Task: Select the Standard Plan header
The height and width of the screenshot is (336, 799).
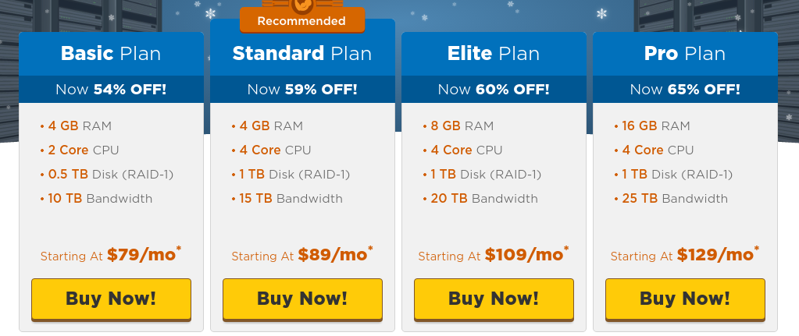Action: pyautogui.click(x=302, y=54)
